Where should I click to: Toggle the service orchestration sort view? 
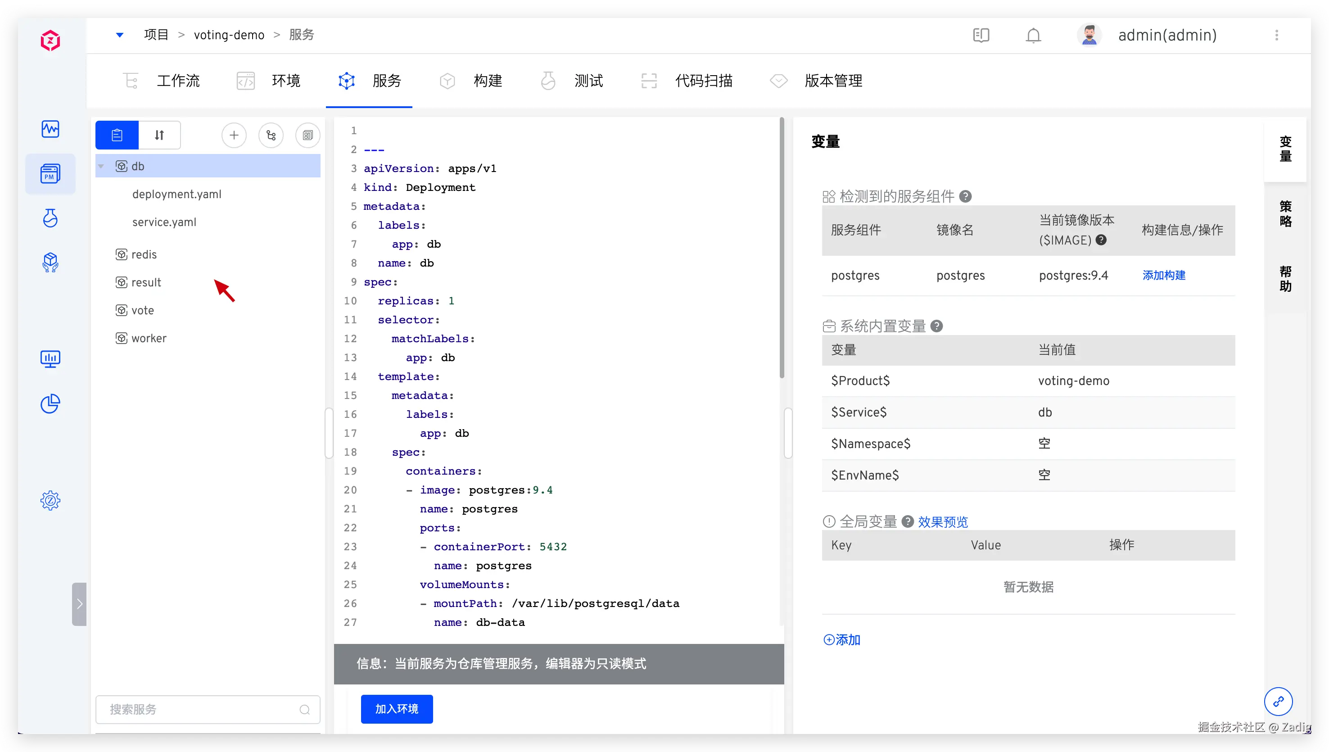[159, 136]
